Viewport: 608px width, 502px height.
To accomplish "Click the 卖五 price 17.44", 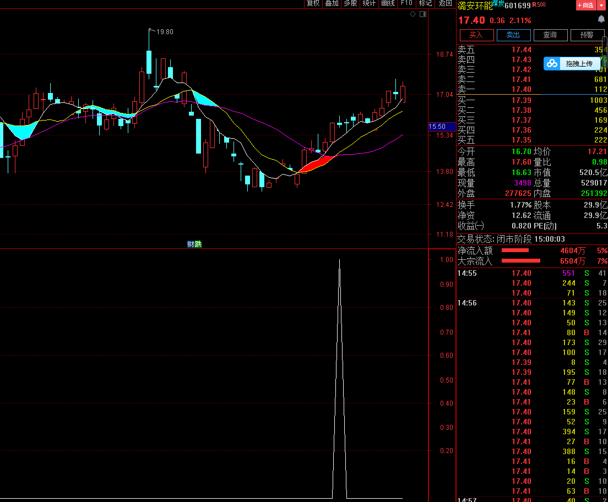I will click(522, 50).
